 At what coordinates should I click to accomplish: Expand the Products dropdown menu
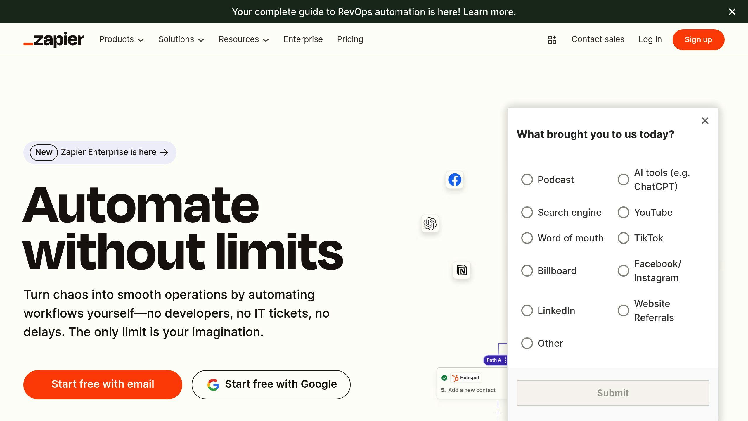click(x=121, y=39)
